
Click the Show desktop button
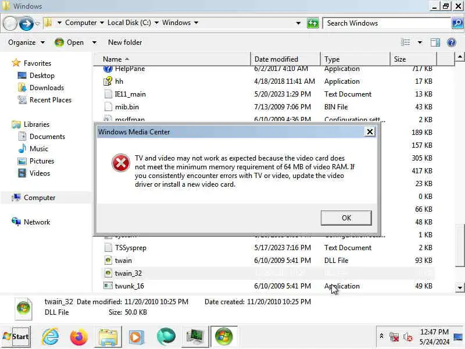coord(459,337)
